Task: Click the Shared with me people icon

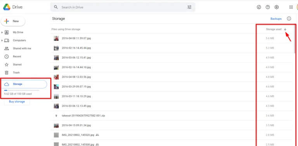Action: pyautogui.click(x=7, y=49)
